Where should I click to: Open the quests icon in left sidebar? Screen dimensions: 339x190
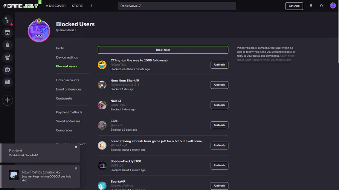tap(8, 57)
